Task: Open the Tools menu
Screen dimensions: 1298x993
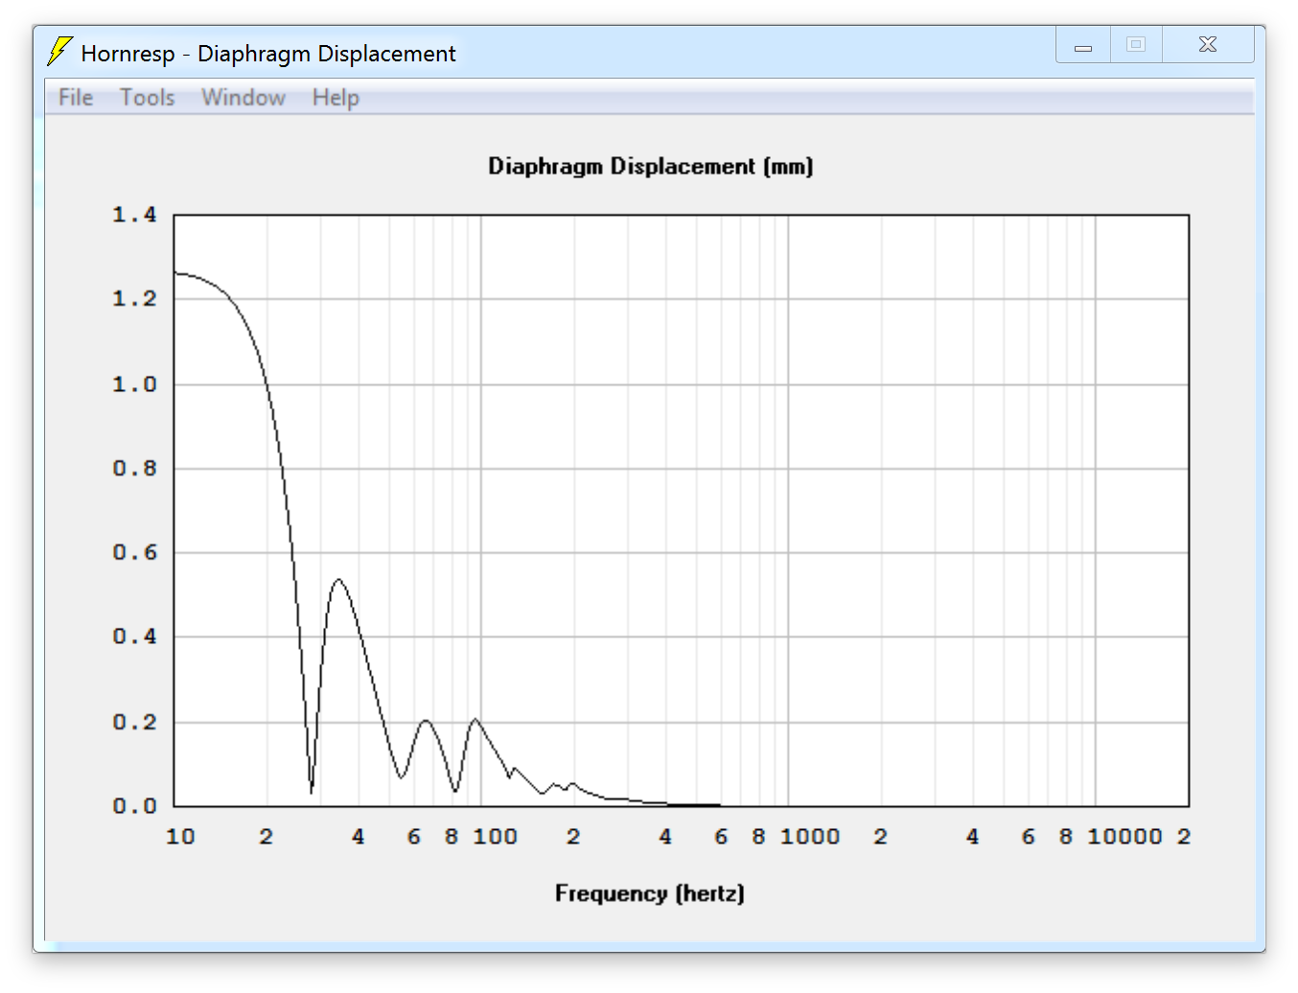Action: (147, 98)
